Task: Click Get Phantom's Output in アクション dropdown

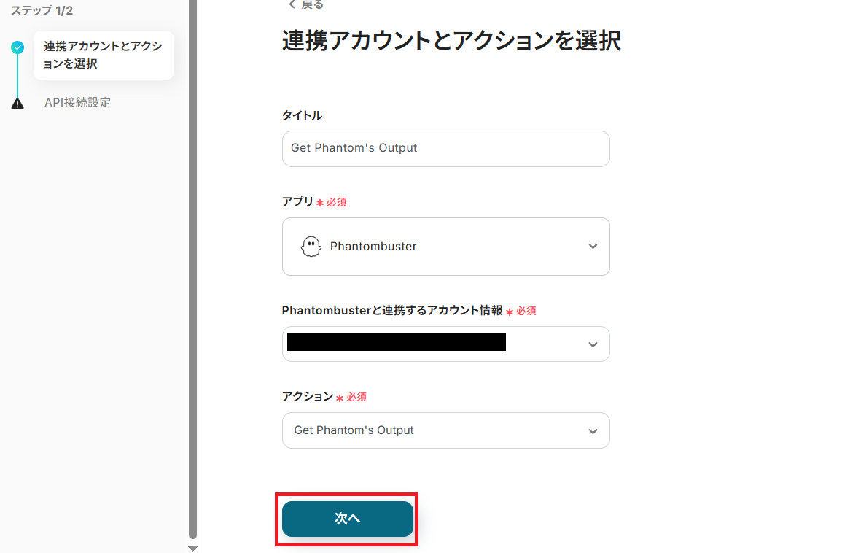Action: click(x=354, y=430)
